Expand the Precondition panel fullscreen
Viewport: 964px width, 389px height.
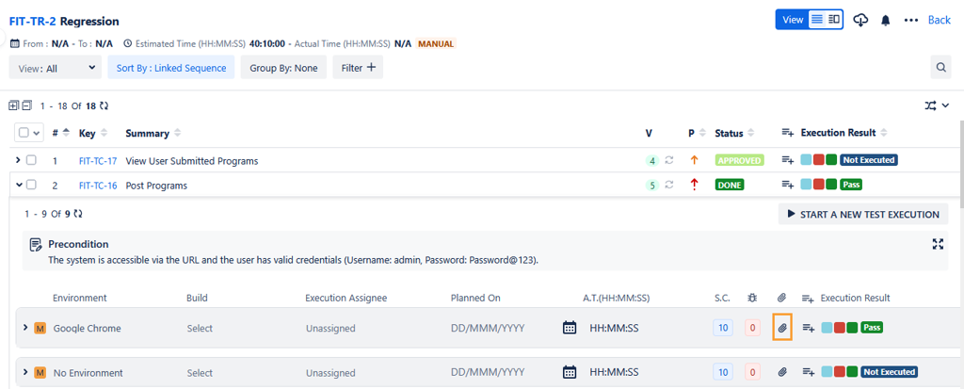click(938, 244)
